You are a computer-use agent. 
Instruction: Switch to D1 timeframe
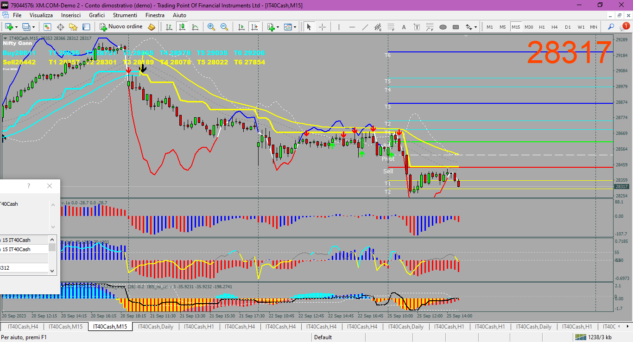(568, 27)
